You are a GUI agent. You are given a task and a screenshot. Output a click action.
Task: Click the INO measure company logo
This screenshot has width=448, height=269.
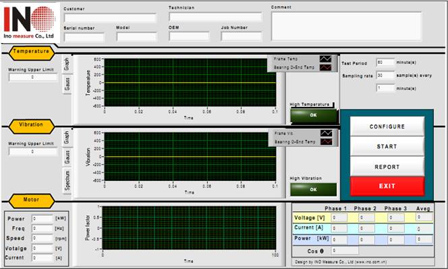click(29, 22)
